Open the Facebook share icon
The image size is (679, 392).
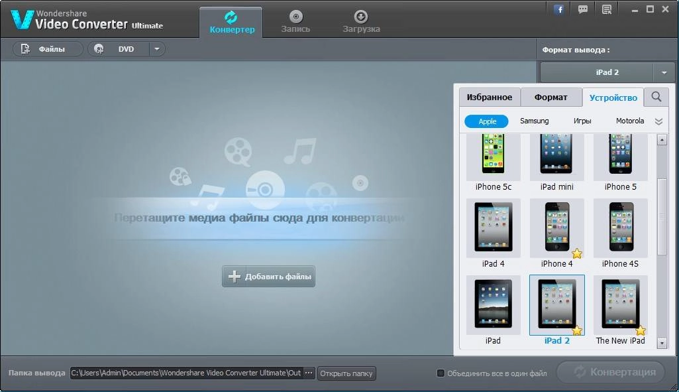pyautogui.click(x=559, y=9)
